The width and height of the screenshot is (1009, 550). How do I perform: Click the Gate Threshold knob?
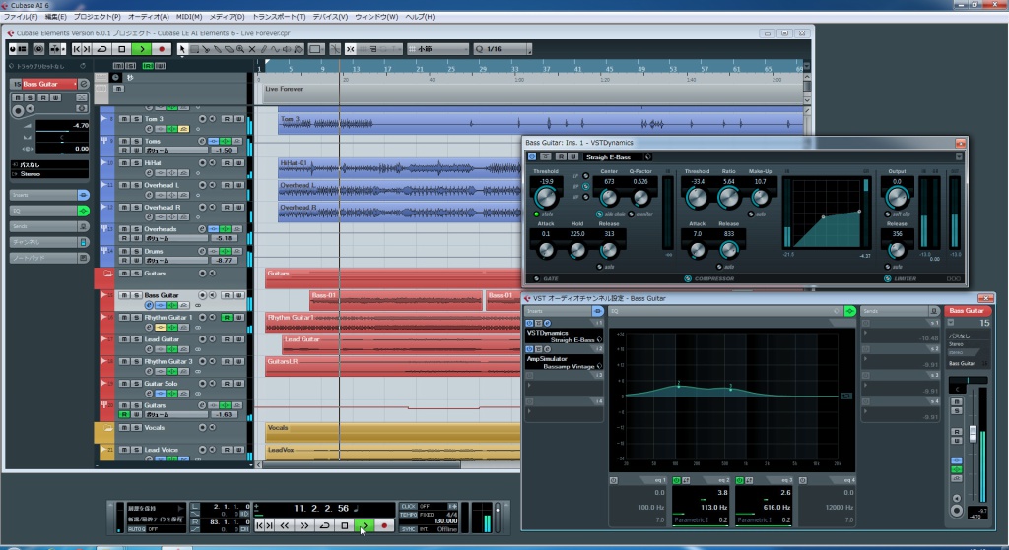[x=546, y=197]
